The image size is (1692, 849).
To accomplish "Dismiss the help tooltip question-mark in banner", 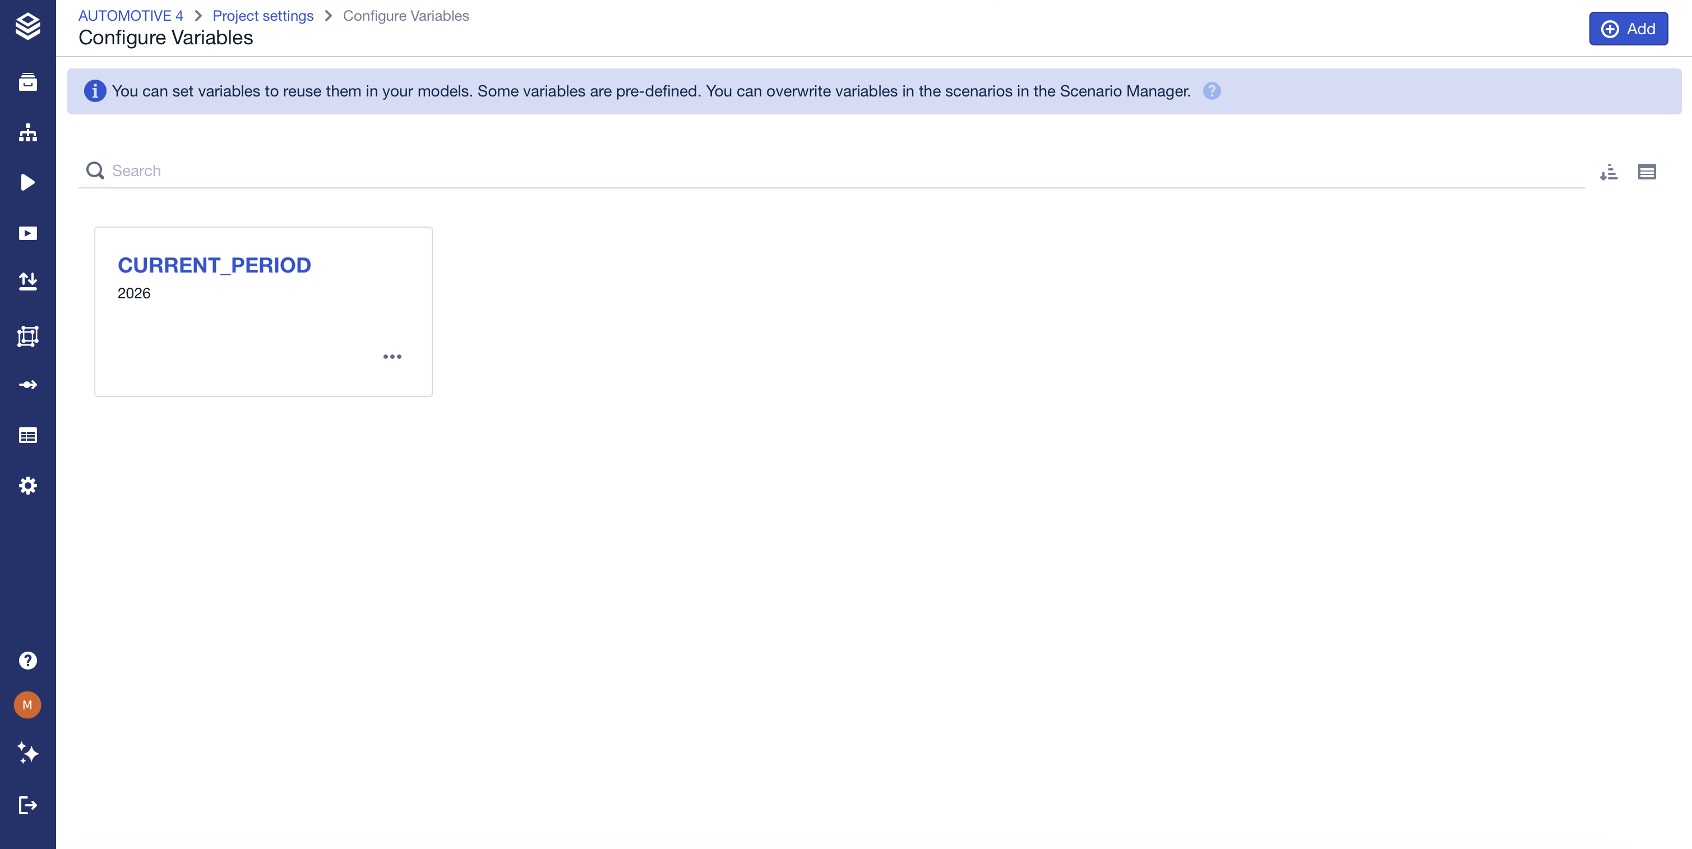I will pos(1212,91).
